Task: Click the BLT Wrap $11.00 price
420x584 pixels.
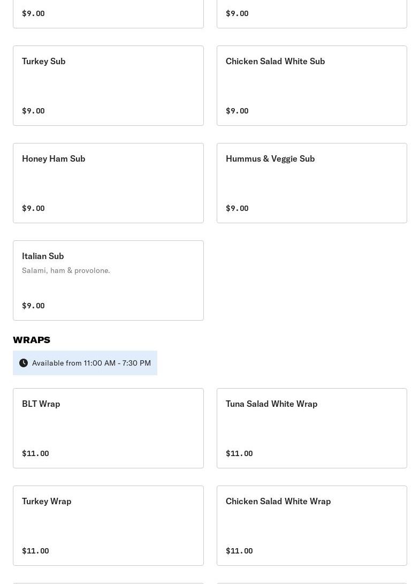Action: coord(35,453)
